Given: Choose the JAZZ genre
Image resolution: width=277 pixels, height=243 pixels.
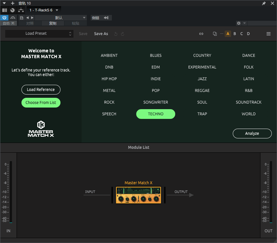Looking at the screenshot, I should click(x=202, y=79).
